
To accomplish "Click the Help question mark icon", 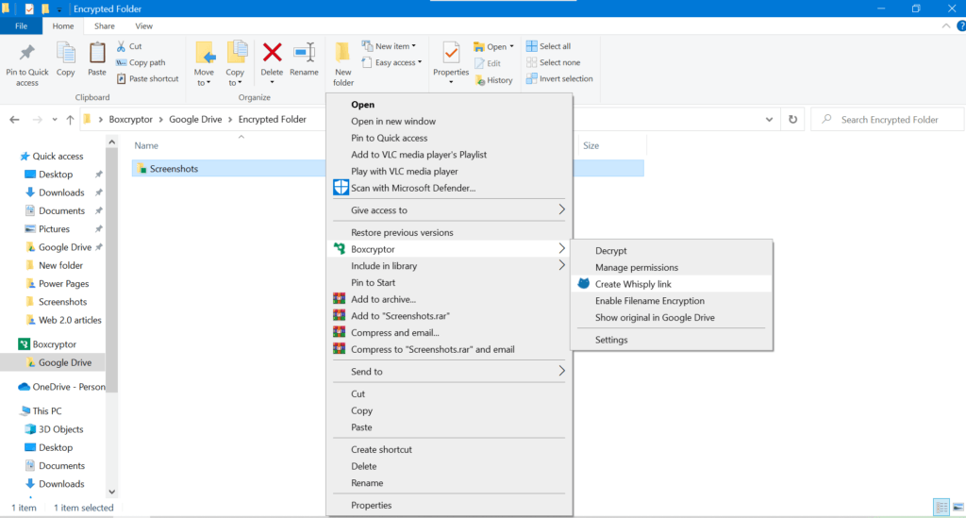I will 960,25.
